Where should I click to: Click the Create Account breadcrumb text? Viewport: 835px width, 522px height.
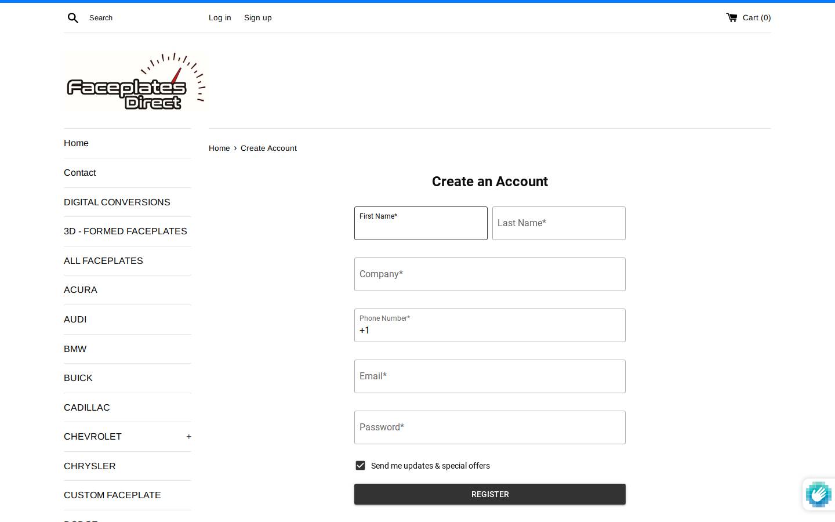268,148
